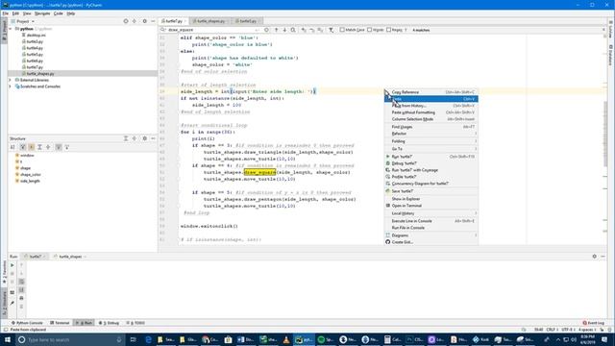Click the search filter funnel icon

[331, 30]
